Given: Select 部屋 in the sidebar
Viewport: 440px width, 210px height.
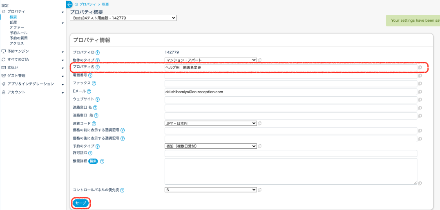Looking at the screenshot, I should 13,22.
